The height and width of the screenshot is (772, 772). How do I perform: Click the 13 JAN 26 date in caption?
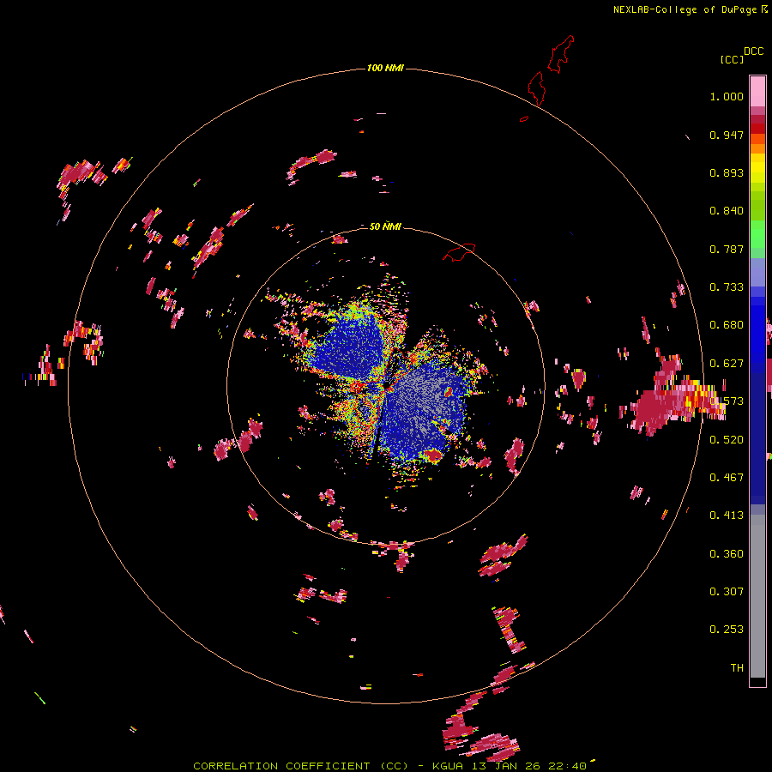507,766
